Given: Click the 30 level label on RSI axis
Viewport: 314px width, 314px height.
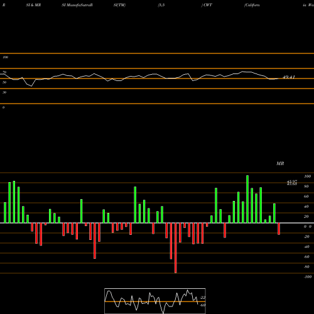Looking at the screenshot, I should coord(4,92).
